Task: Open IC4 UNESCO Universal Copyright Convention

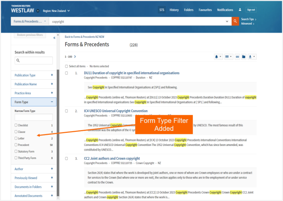Action: (116, 111)
